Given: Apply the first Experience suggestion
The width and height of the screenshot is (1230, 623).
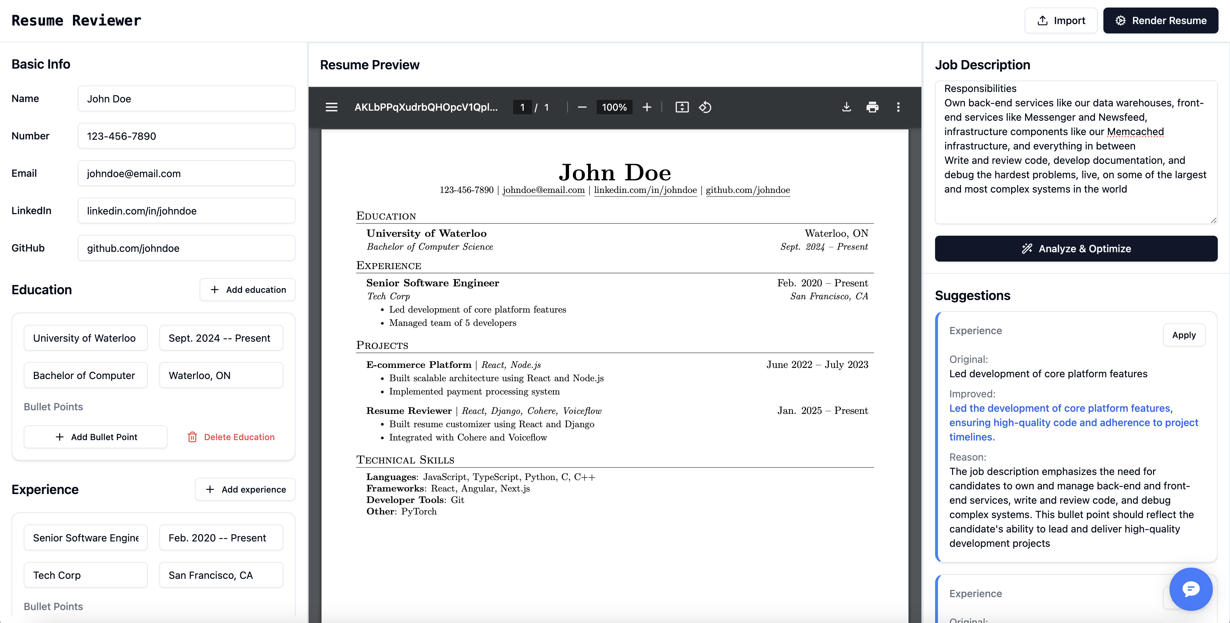Looking at the screenshot, I should pyautogui.click(x=1183, y=335).
